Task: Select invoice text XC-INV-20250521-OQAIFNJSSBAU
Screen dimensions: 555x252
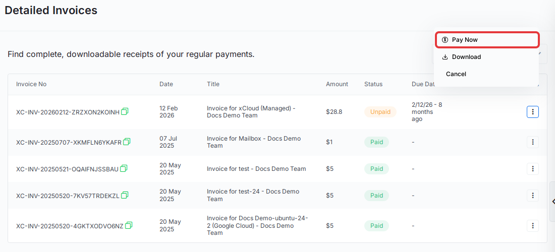Action: pos(67,169)
